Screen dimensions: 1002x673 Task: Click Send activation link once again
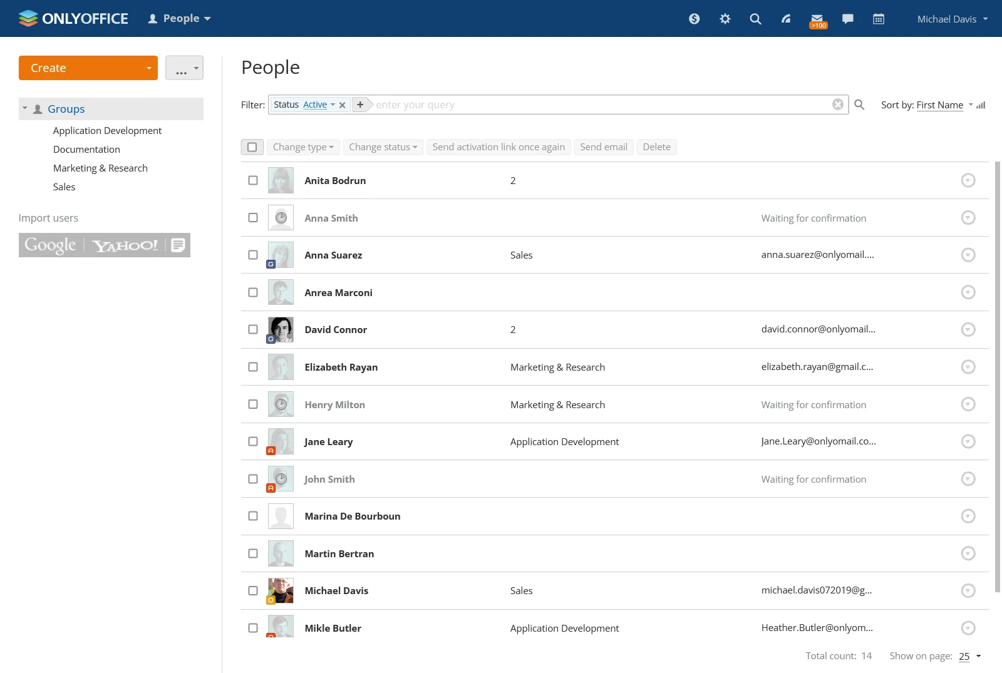(498, 146)
